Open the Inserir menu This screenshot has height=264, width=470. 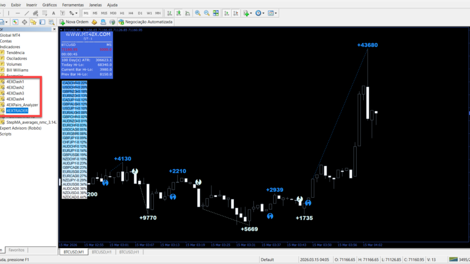(32, 5)
